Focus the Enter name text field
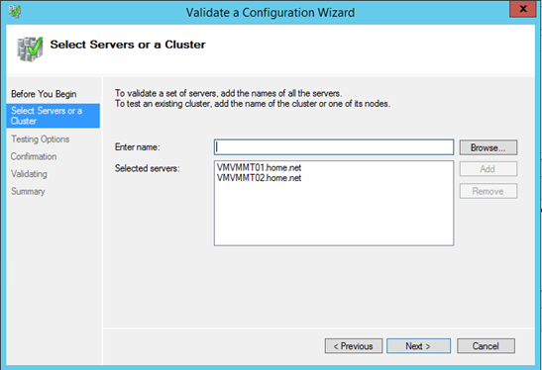Viewport: 542px width, 370px height. point(334,147)
